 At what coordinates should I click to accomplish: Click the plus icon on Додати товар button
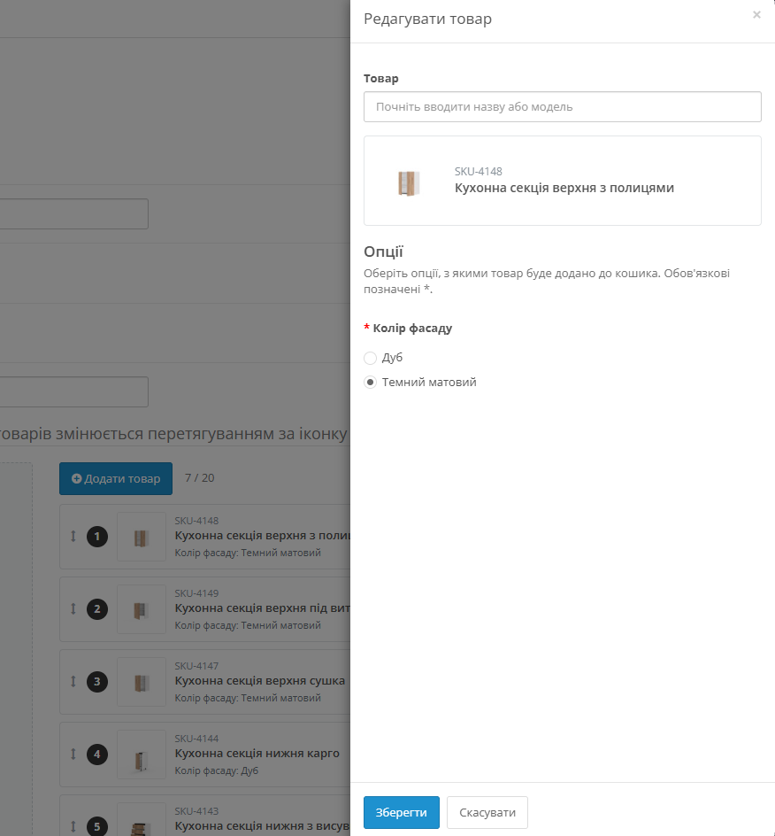tap(76, 479)
